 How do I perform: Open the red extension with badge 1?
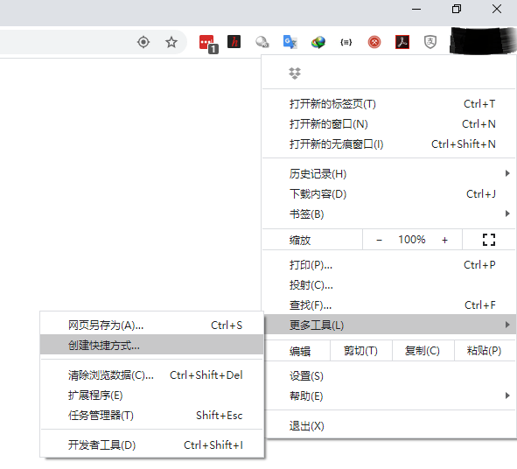coord(208,44)
